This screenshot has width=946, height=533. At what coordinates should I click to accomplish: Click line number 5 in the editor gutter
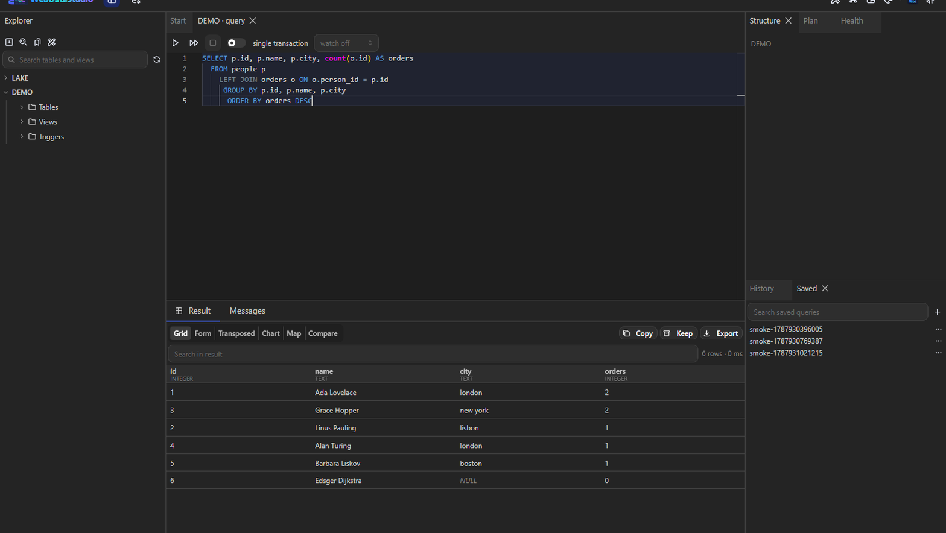(x=185, y=101)
